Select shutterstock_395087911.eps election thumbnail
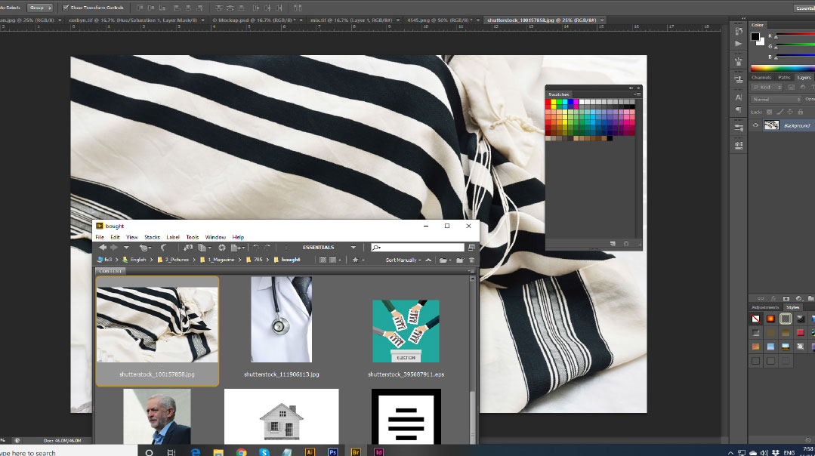Screen dimensions: 815x456 [x=406, y=331]
